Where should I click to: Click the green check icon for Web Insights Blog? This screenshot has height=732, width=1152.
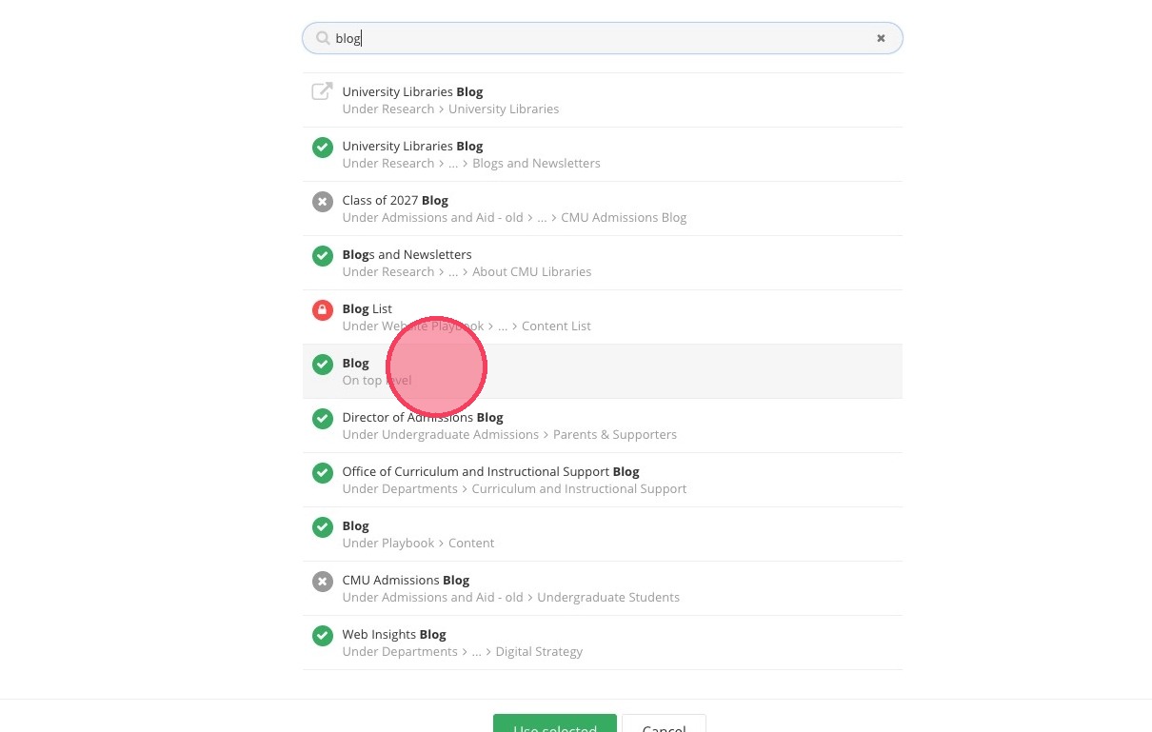323,636
